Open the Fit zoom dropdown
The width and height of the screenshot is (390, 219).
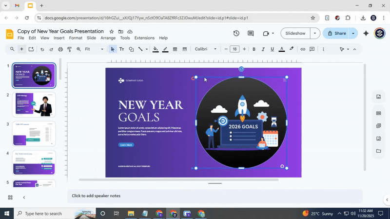pos(94,49)
